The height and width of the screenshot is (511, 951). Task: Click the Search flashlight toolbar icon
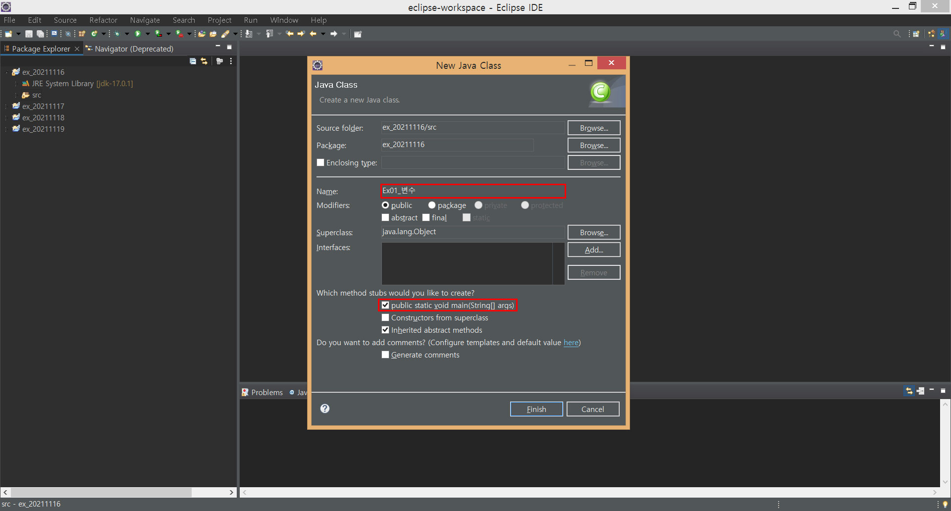coord(225,34)
